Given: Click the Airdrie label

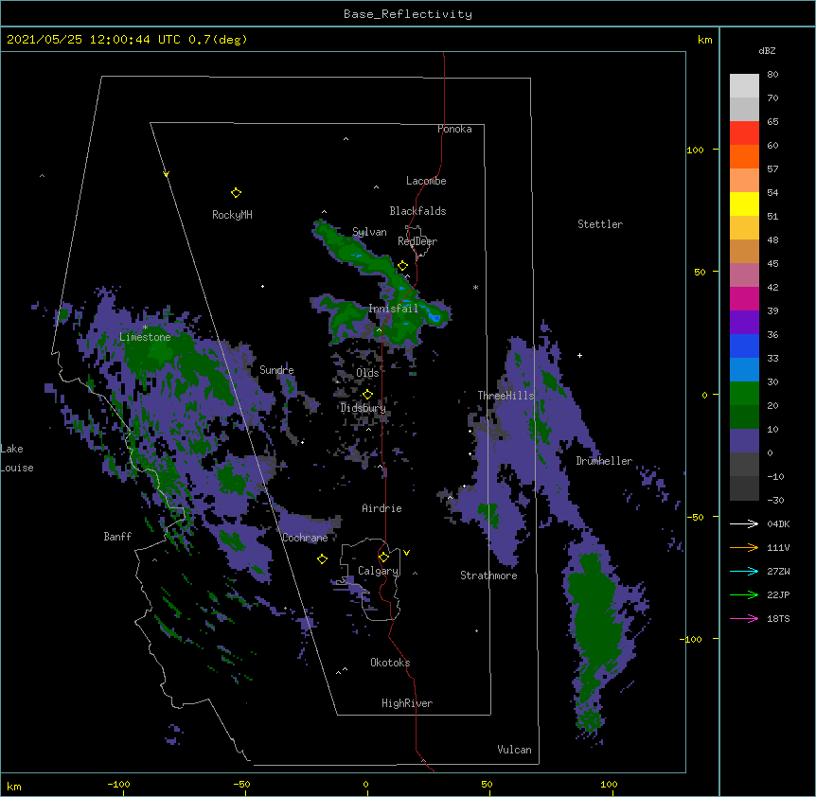Looking at the screenshot, I should point(382,508).
